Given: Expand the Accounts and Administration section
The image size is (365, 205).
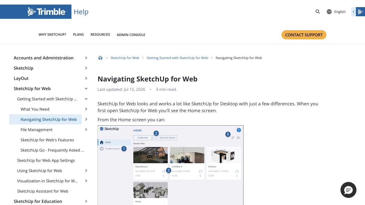Looking at the screenshot, I should (x=86, y=58).
